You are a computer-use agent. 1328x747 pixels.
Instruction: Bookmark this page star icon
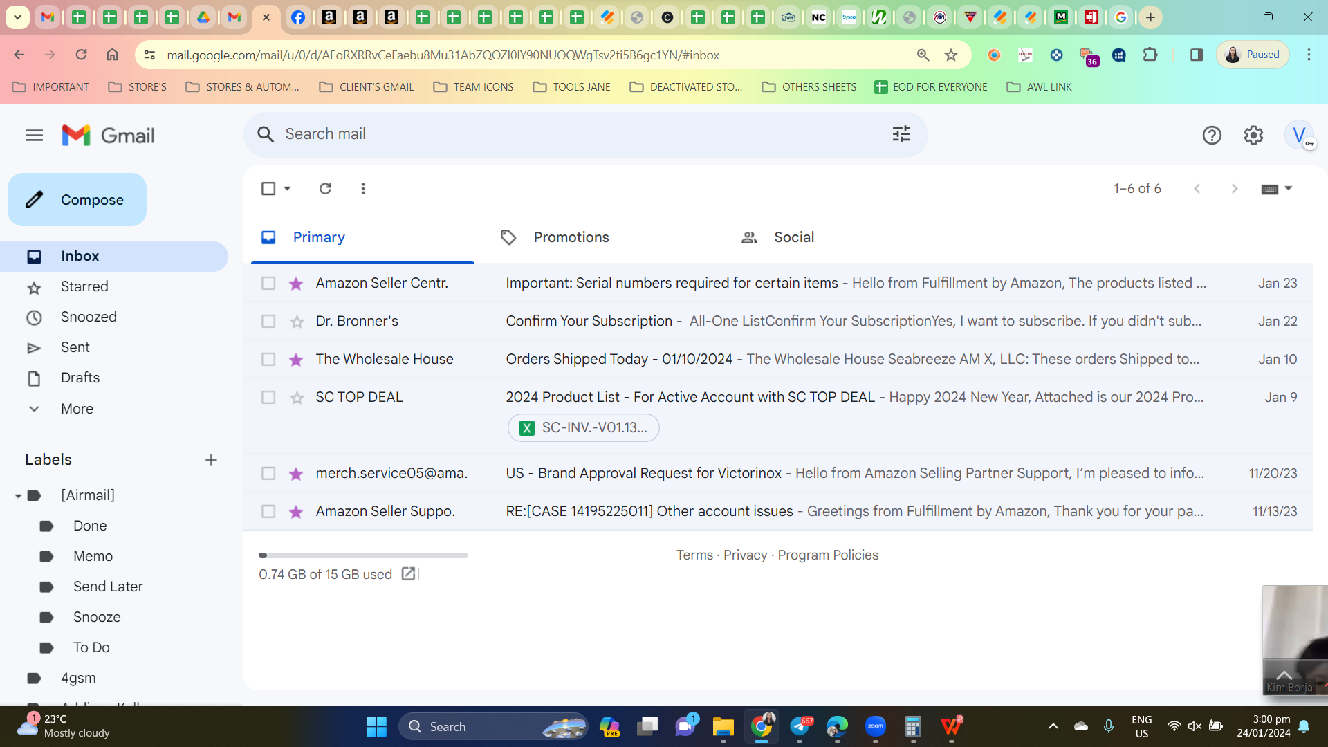pyautogui.click(x=951, y=55)
